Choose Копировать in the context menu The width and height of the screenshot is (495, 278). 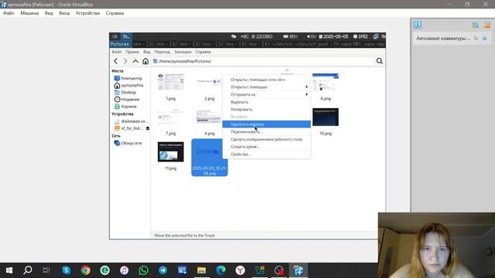[266, 110]
